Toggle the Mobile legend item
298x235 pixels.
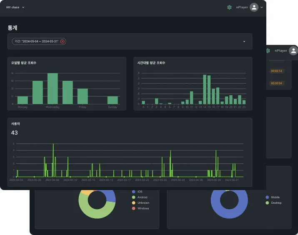273,197
